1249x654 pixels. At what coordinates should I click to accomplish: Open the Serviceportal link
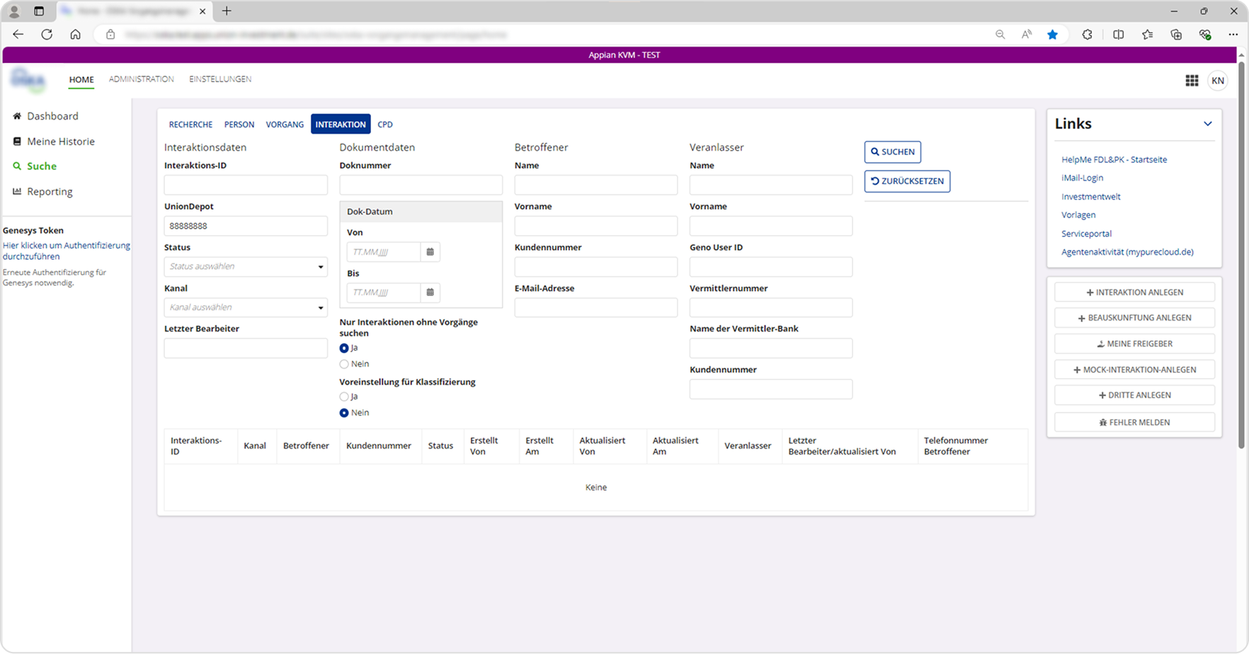tap(1086, 234)
